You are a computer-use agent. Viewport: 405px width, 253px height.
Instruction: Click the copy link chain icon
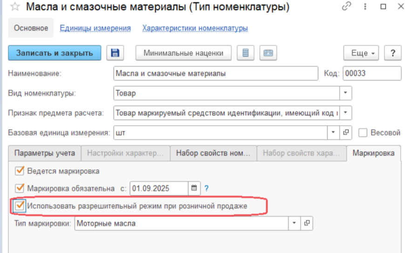[346, 7]
